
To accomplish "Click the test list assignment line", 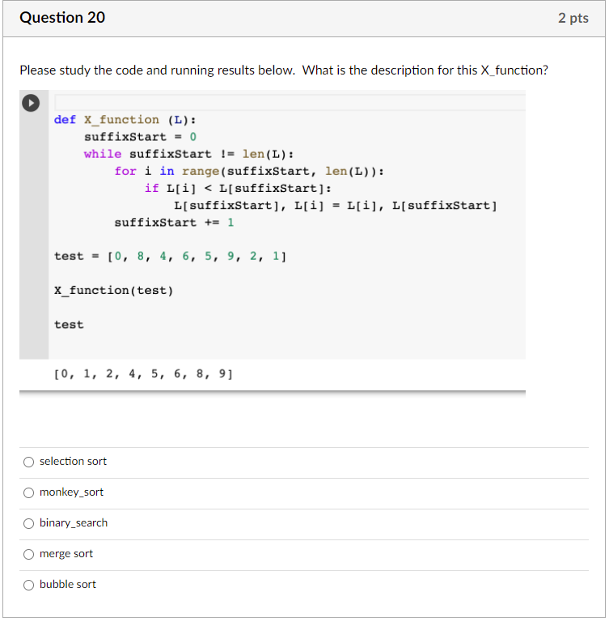I will 170,256.
